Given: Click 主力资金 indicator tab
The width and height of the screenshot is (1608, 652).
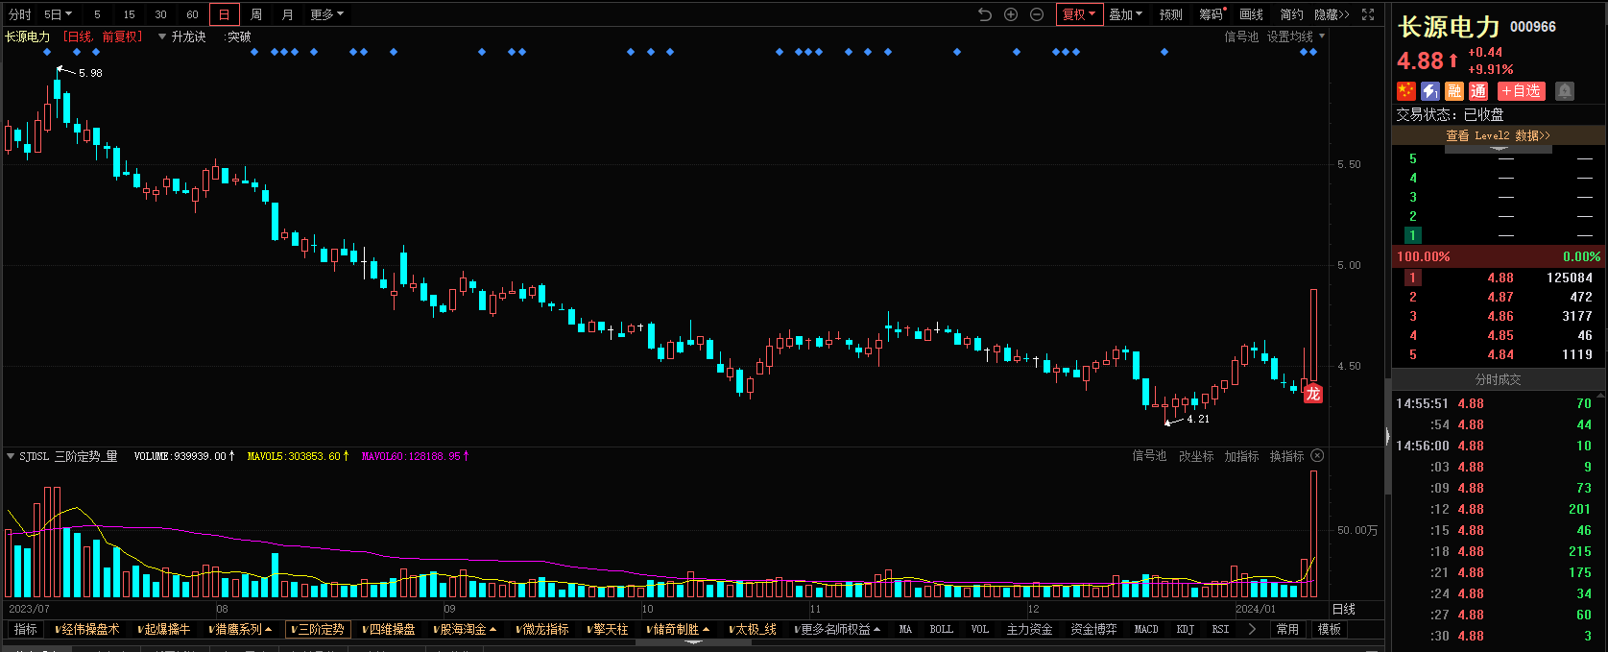Looking at the screenshot, I should pos(1029,629).
